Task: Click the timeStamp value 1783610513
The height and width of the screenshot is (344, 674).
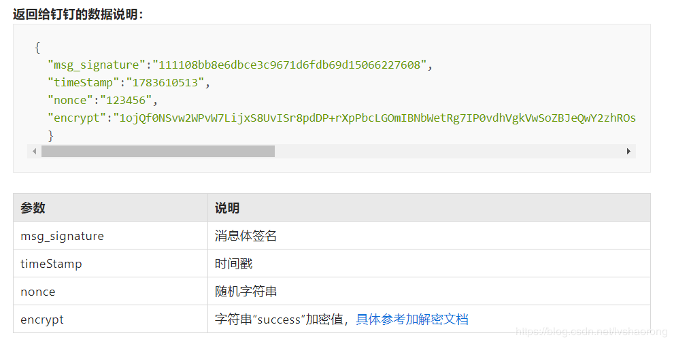Action: point(165,82)
